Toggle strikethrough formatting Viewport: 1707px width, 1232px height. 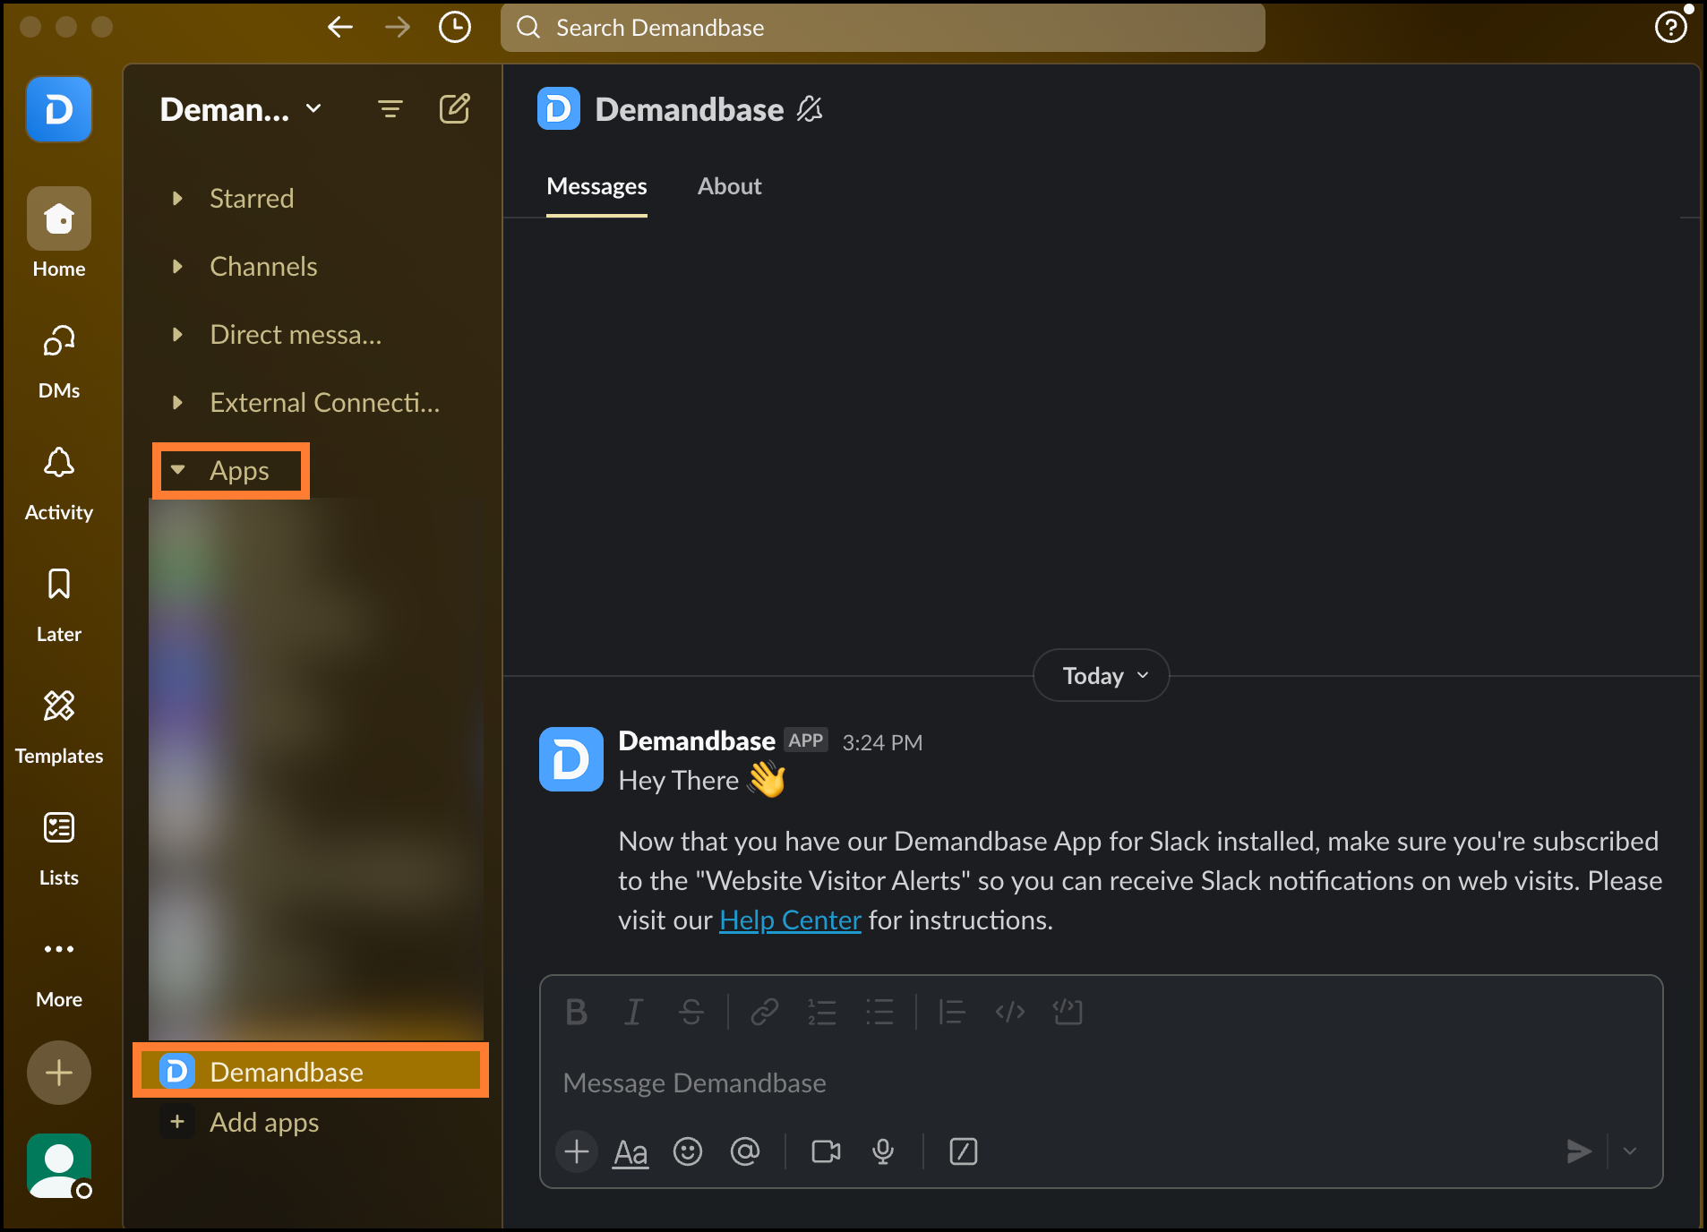[x=691, y=1012]
